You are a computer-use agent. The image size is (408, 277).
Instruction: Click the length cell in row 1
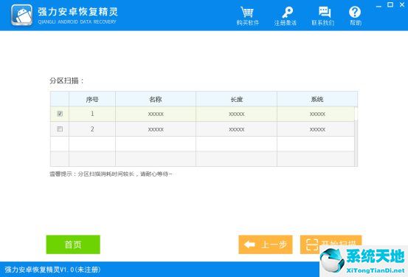[x=236, y=114]
